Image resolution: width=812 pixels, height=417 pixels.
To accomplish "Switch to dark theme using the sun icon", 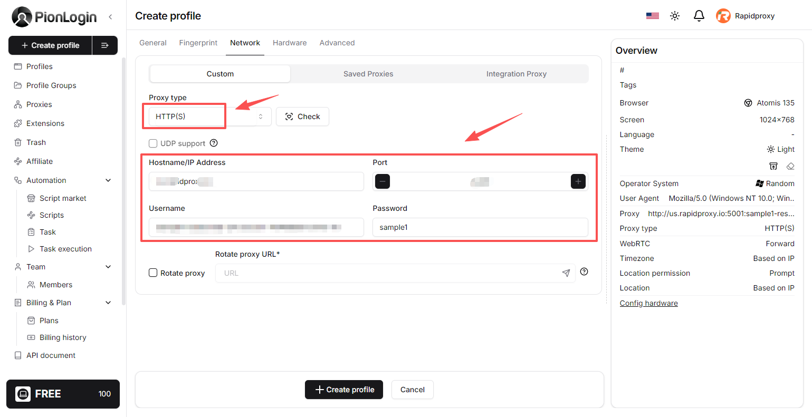I will [x=675, y=16].
